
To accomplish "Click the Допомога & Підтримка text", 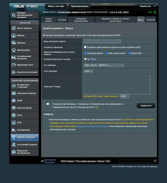I will 50,161.
